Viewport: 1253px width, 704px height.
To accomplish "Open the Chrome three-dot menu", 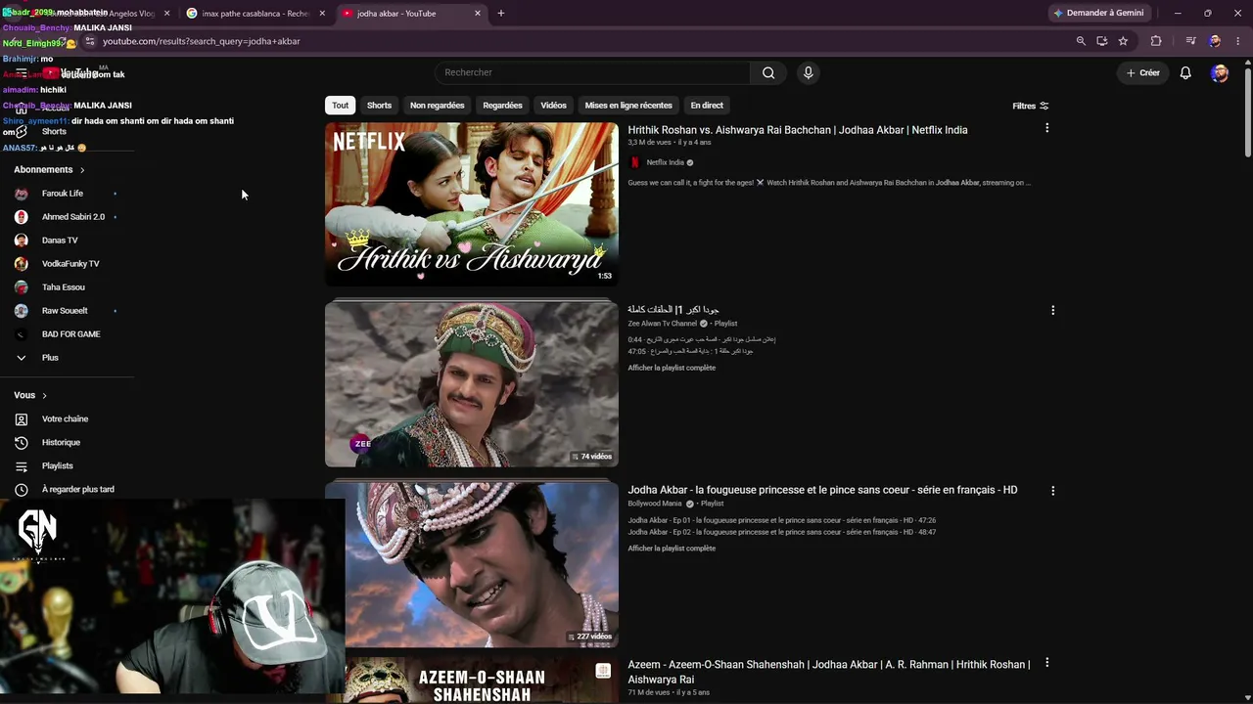I will pos(1238,41).
